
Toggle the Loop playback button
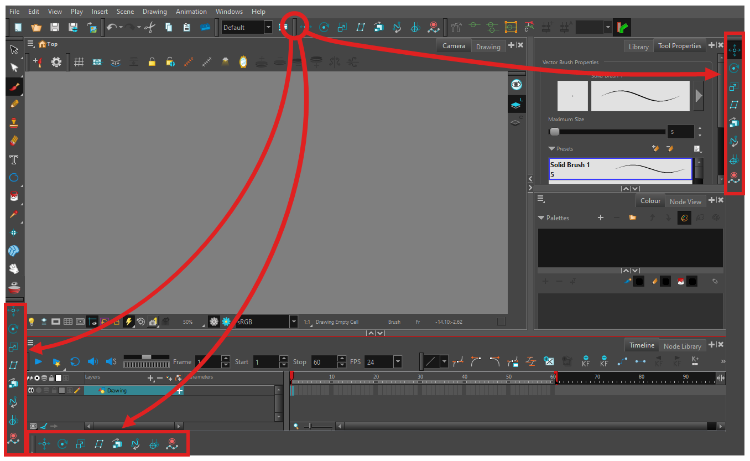[x=75, y=361]
